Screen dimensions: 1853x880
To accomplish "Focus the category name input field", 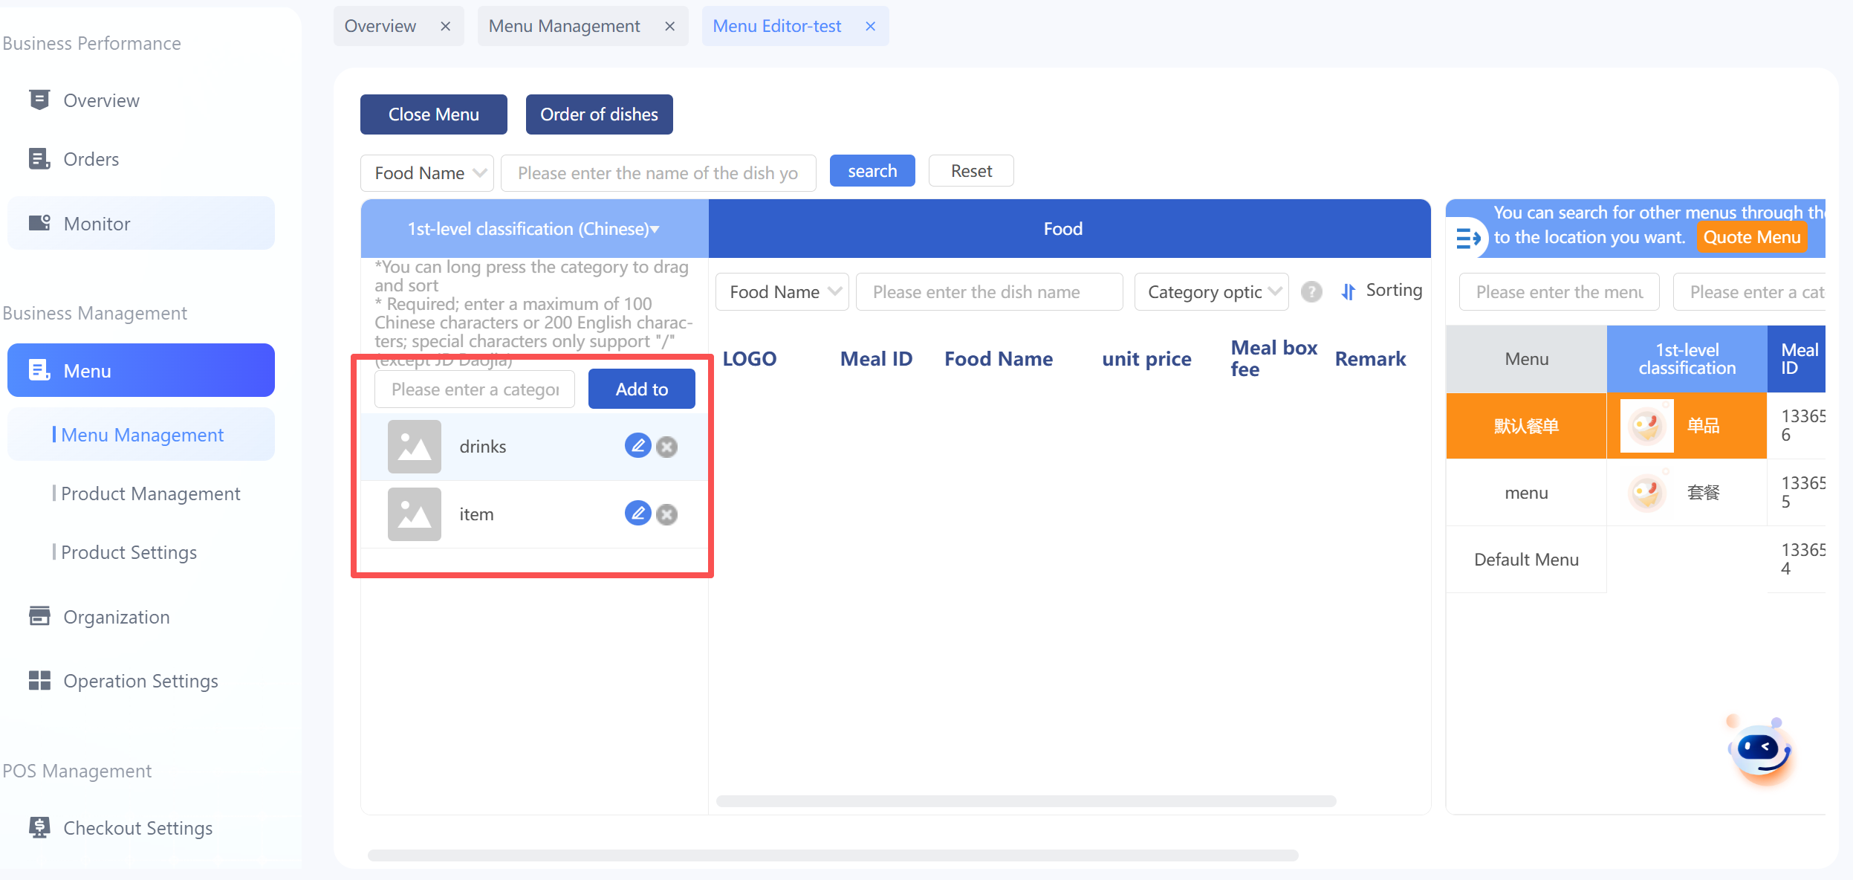I will pyautogui.click(x=475, y=389).
